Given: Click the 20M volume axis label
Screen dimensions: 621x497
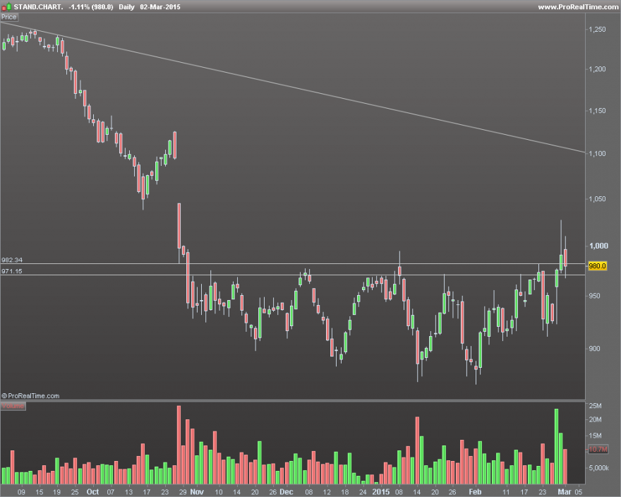Looking at the screenshot, I should tap(596, 420).
